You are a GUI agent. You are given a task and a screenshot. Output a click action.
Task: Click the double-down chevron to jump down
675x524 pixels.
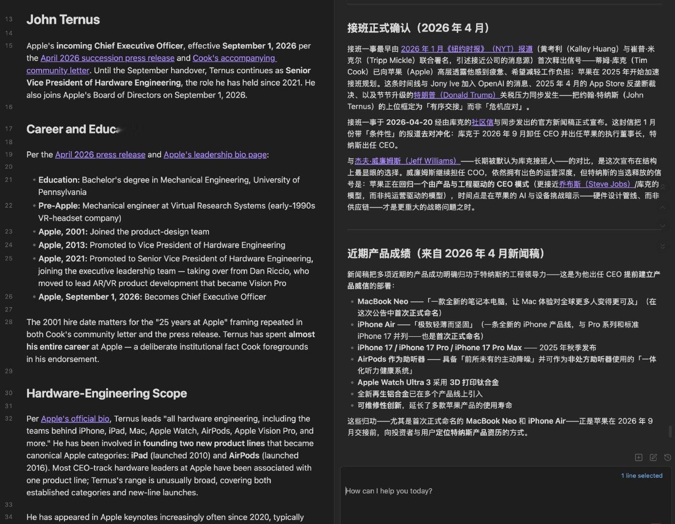662,246
